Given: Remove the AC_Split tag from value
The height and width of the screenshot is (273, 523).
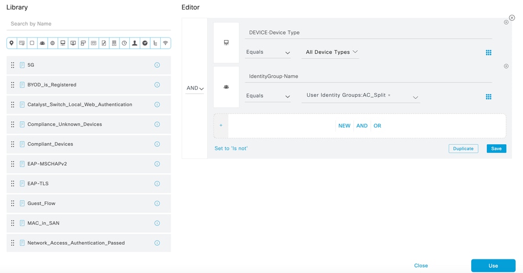Looking at the screenshot, I should (x=389, y=95).
